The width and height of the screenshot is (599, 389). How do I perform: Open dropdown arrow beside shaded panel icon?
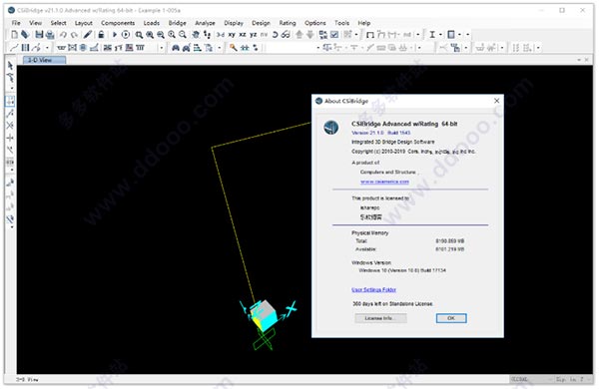click(459, 35)
